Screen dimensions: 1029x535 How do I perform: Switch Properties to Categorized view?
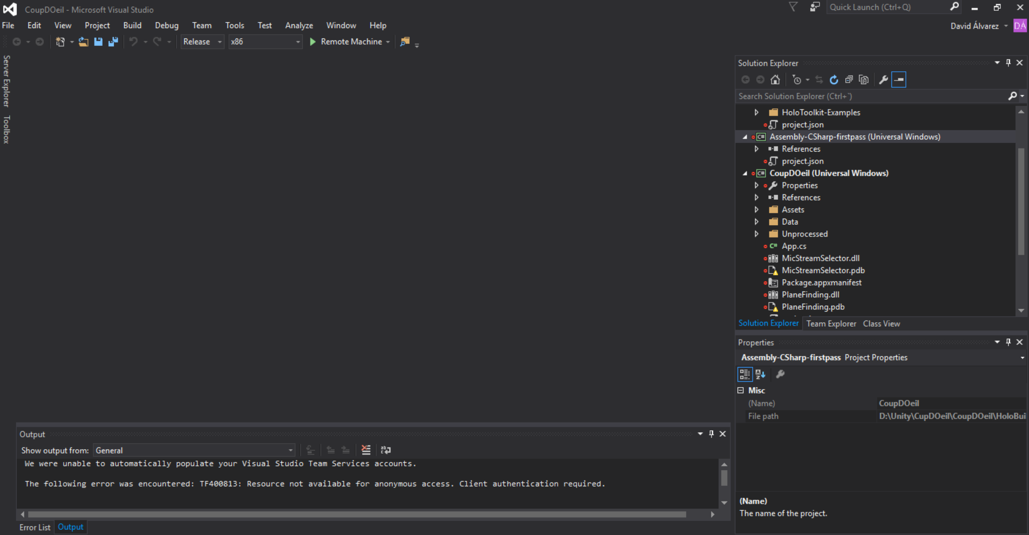click(744, 374)
